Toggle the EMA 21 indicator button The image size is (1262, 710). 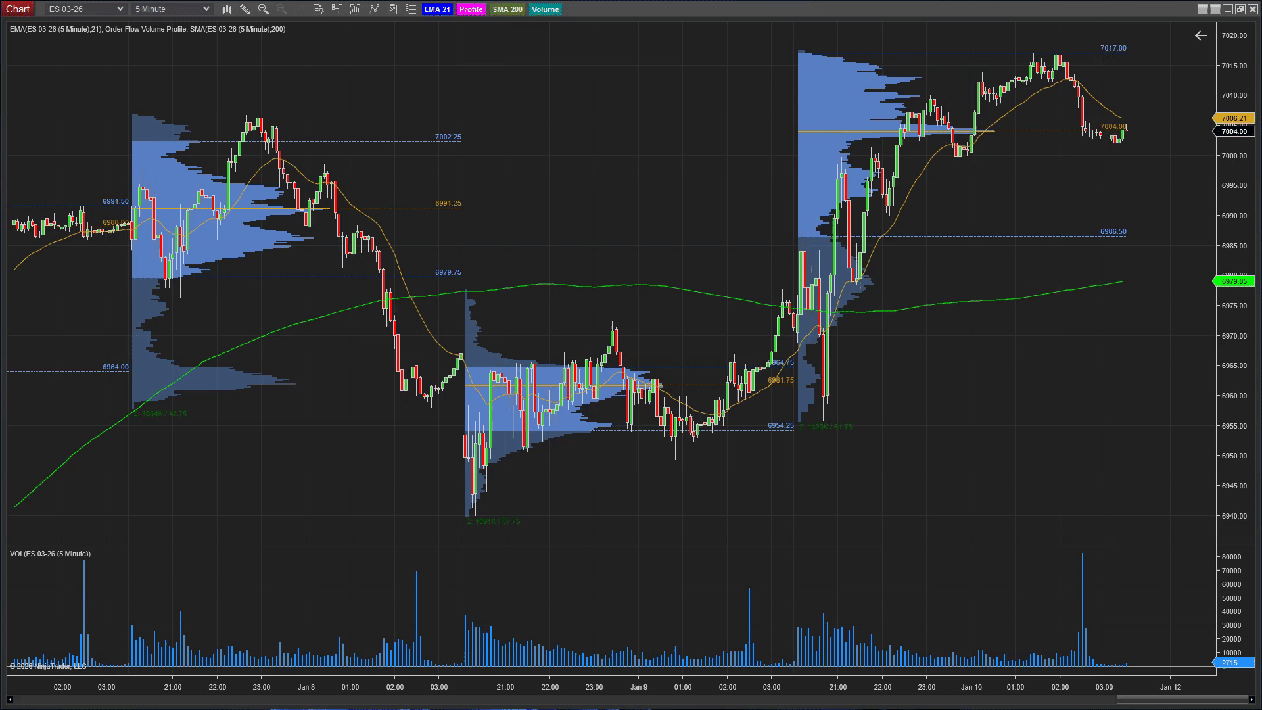click(437, 9)
